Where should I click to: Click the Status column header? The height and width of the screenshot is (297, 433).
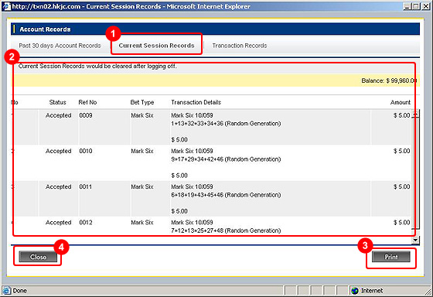(x=57, y=102)
